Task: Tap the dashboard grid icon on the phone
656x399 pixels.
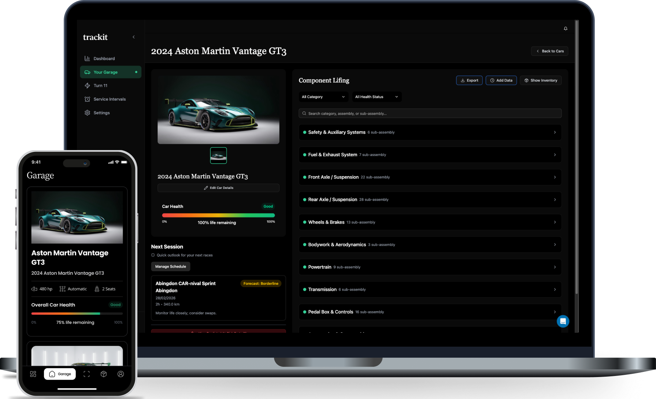Action: click(33, 374)
